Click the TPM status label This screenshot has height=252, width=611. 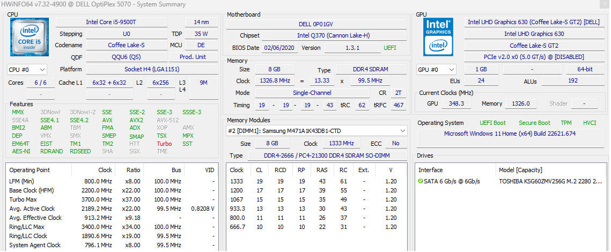pyautogui.click(x=566, y=123)
